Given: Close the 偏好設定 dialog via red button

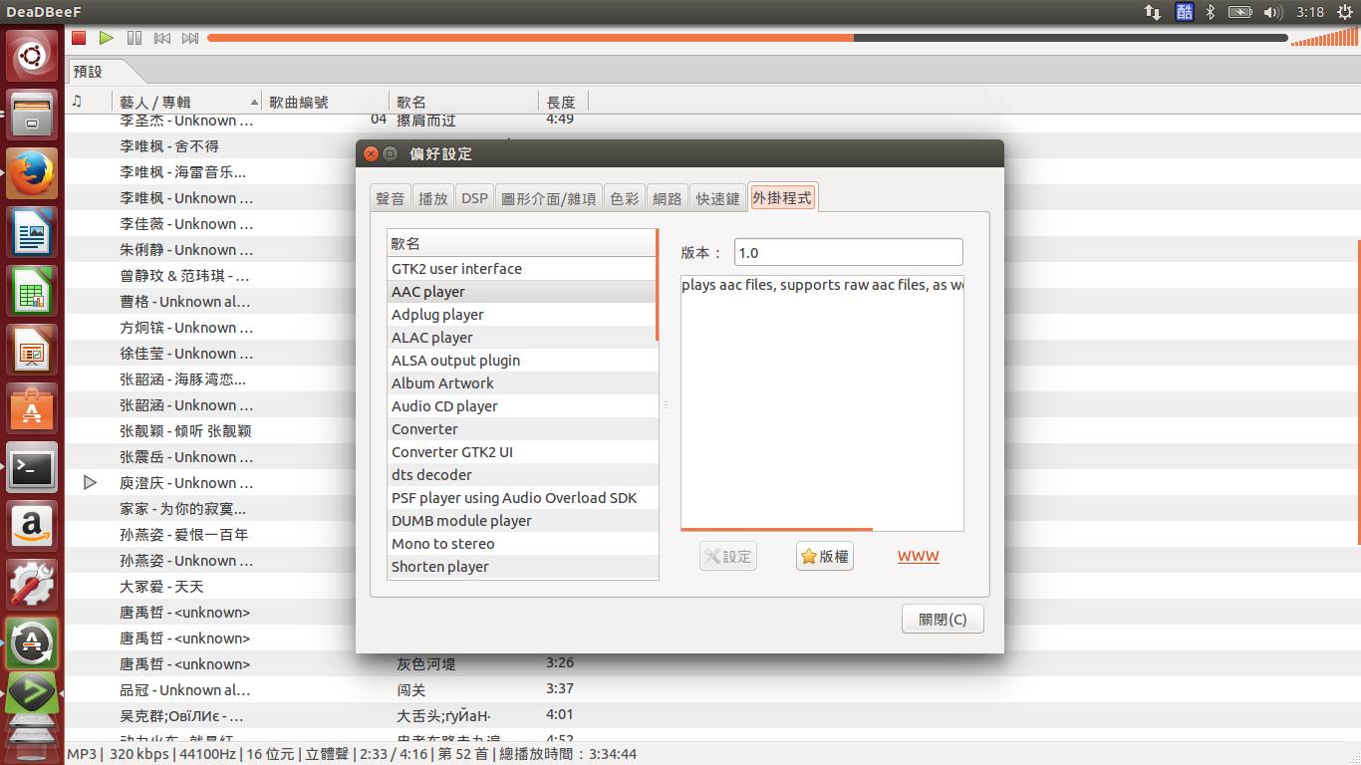Looking at the screenshot, I should [371, 153].
